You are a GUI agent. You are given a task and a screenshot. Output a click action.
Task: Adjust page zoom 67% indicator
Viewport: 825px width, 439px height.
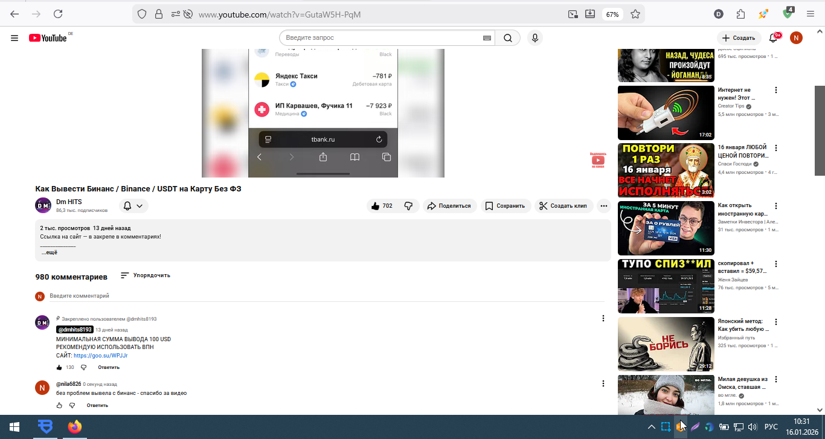(x=612, y=14)
